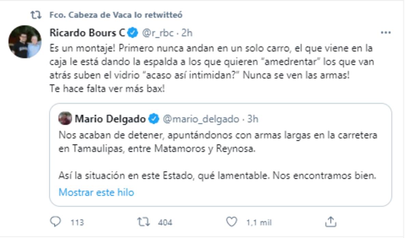Screen dimensions: 410x238
Task: Click the 404 retweet count
Action: point(165,223)
